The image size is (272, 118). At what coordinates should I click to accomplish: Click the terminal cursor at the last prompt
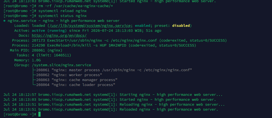[x=39, y=114]
